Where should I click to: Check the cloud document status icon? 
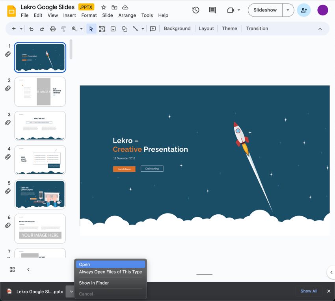(x=125, y=7)
